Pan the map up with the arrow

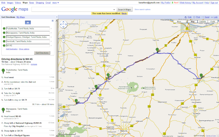(64, 22)
